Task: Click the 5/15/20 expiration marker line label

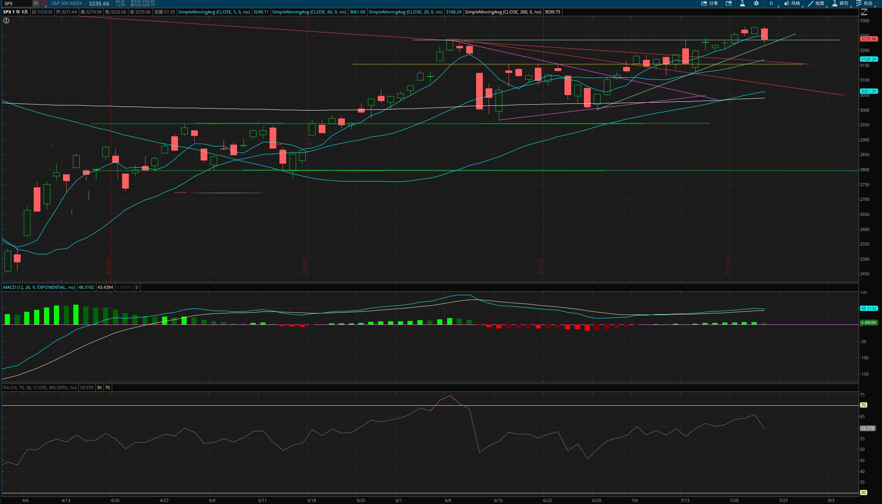Action: tap(305, 266)
